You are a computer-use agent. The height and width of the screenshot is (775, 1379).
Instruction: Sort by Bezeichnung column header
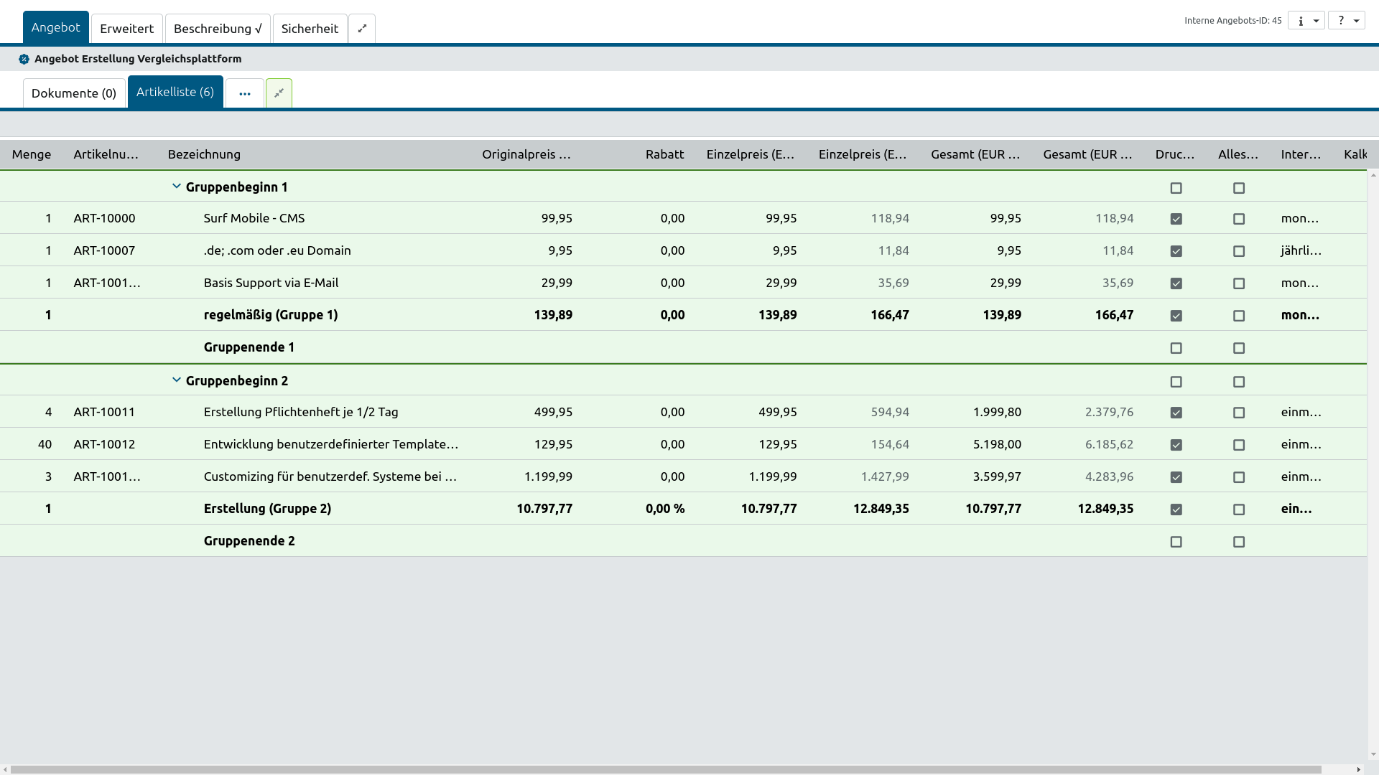204,154
